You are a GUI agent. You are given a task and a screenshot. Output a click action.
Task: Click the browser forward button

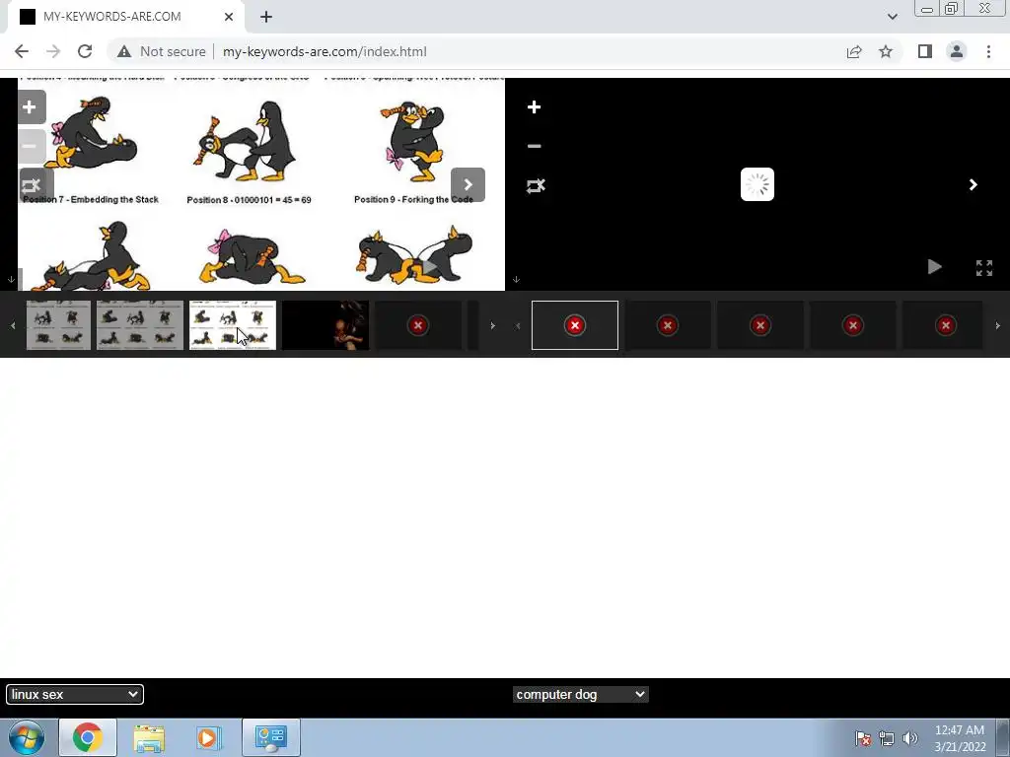click(53, 51)
